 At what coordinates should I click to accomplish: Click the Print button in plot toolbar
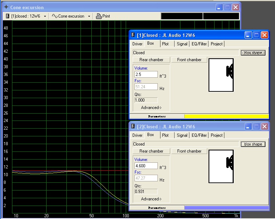point(103,16)
